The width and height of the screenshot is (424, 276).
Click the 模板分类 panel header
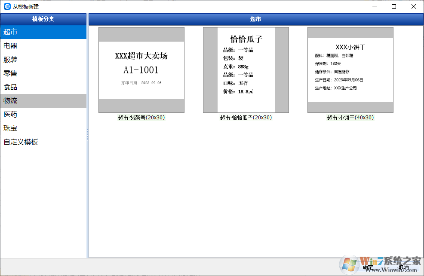coord(43,19)
